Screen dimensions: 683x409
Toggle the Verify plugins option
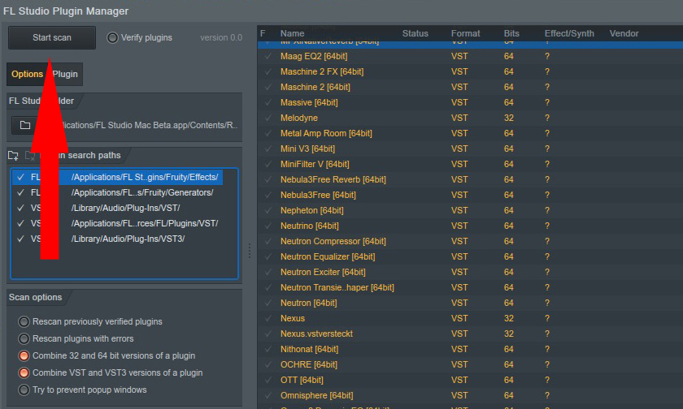[x=112, y=38]
